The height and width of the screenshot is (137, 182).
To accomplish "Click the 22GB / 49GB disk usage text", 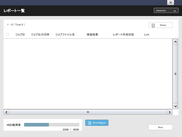I will [71, 130].
